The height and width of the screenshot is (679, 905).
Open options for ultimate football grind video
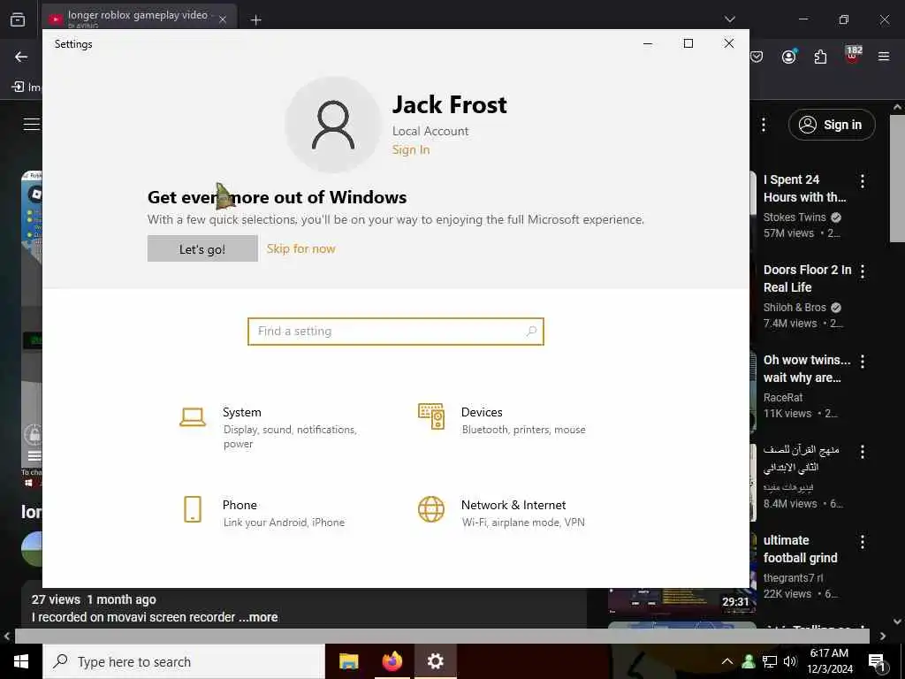pyautogui.click(x=863, y=541)
